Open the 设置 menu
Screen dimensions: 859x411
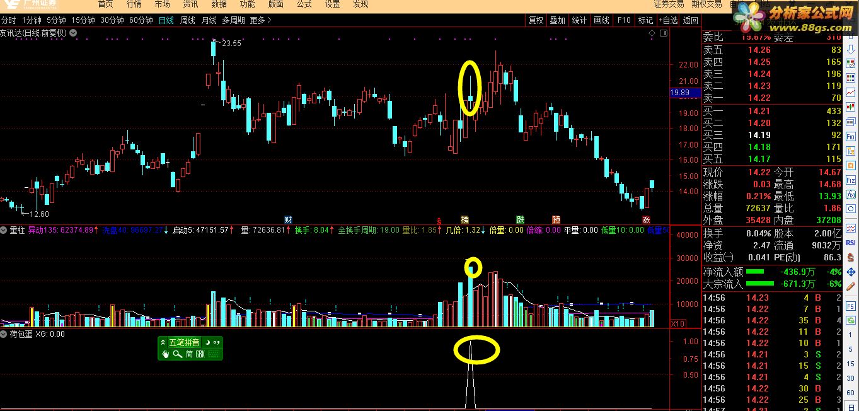pyautogui.click(x=332, y=4)
